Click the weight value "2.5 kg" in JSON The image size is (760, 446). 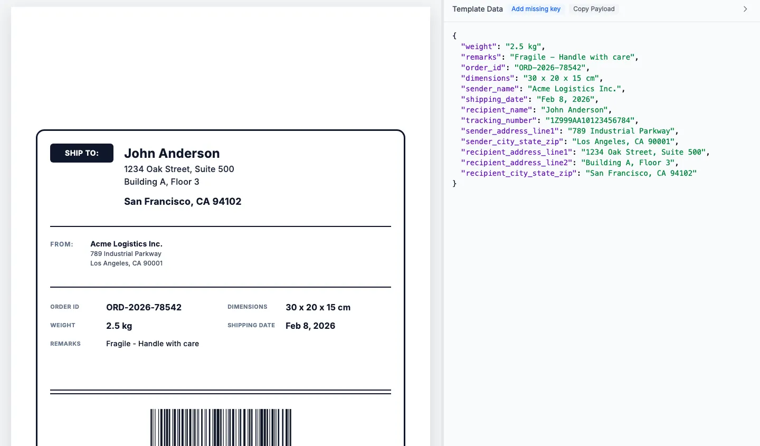click(x=523, y=46)
